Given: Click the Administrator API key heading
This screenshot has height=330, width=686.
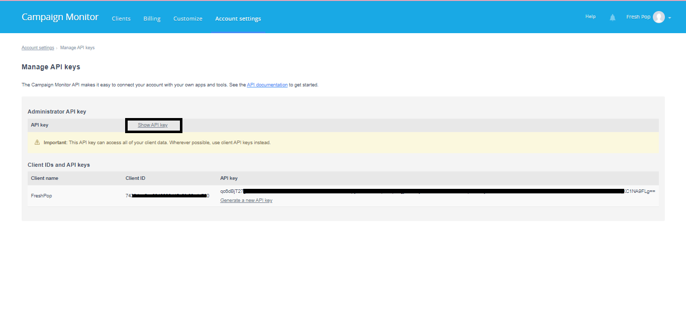Looking at the screenshot, I should tap(57, 112).
